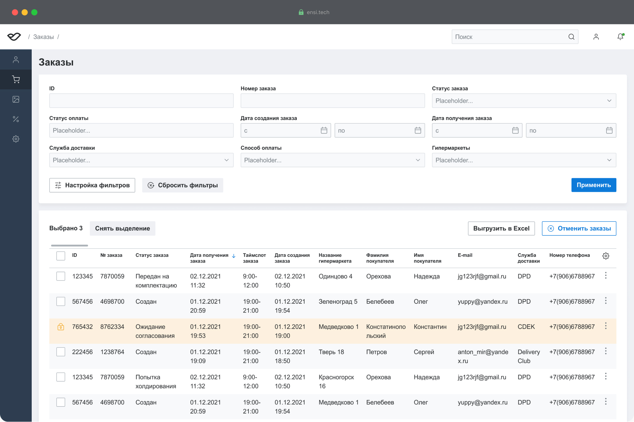Image resolution: width=634 pixels, height=422 pixels.
Task: Open the user profile sidebar icon
Action: click(x=16, y=60)
